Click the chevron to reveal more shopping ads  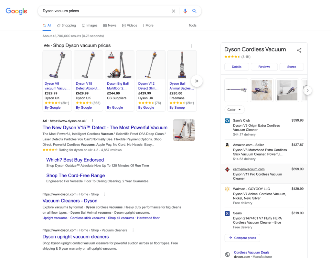[197, 81]
